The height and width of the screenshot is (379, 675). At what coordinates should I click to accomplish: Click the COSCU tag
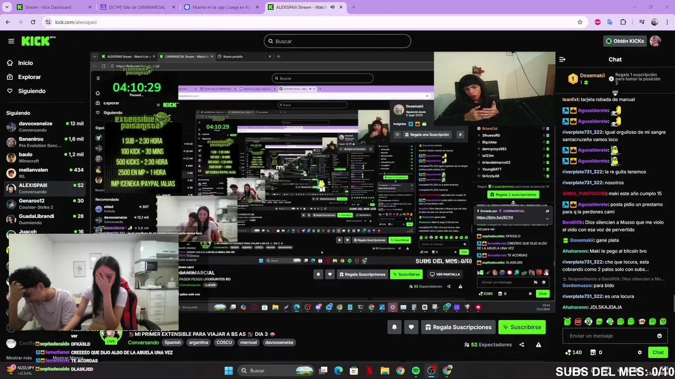(224, 342)
